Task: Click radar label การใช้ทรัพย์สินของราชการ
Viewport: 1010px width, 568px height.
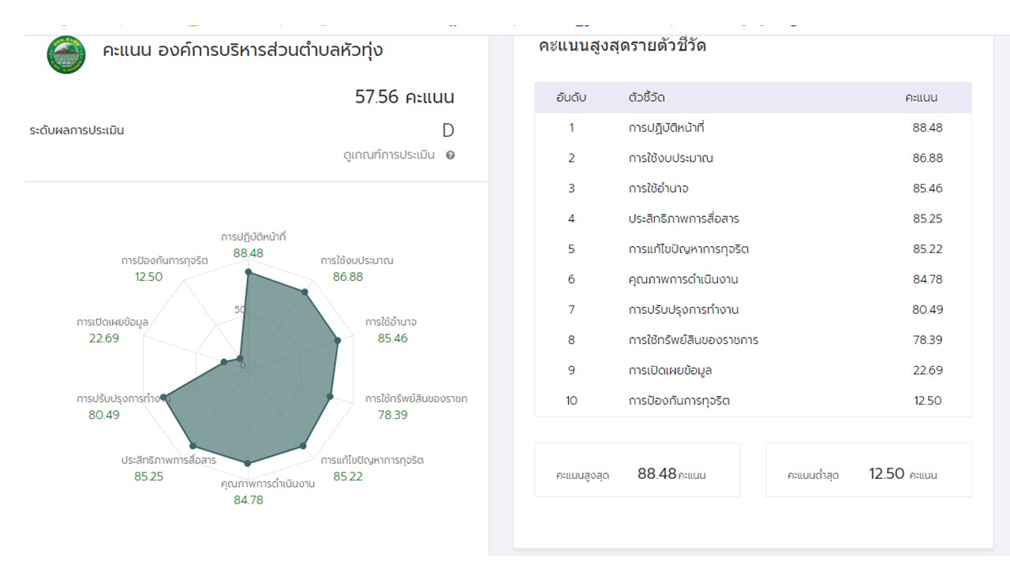Action: coord(416,398)
